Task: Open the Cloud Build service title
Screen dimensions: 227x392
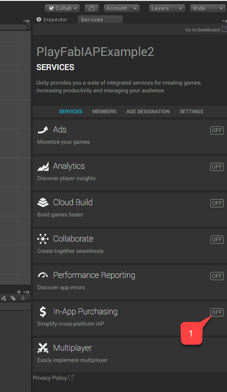Action: click(x=73, y=202)
